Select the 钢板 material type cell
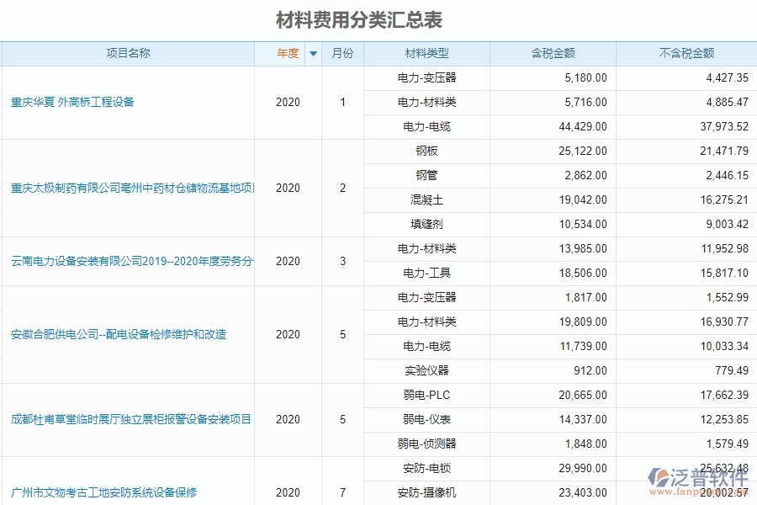The image size is (757, 505). (426, 151)
